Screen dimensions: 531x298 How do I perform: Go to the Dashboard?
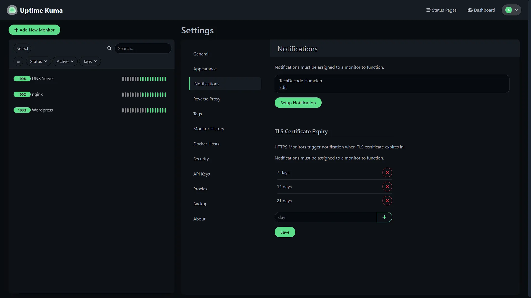tap(481, 10)
